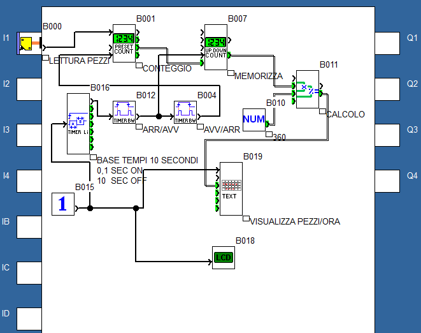Click the comment box beside CONTEGGIO
The height and width of the screenshot is (333, 421).
(139, 65)
